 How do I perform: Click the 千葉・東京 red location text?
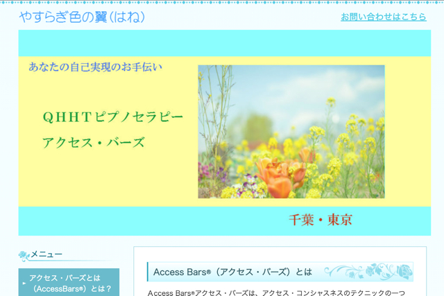click(x=321, y=220)
